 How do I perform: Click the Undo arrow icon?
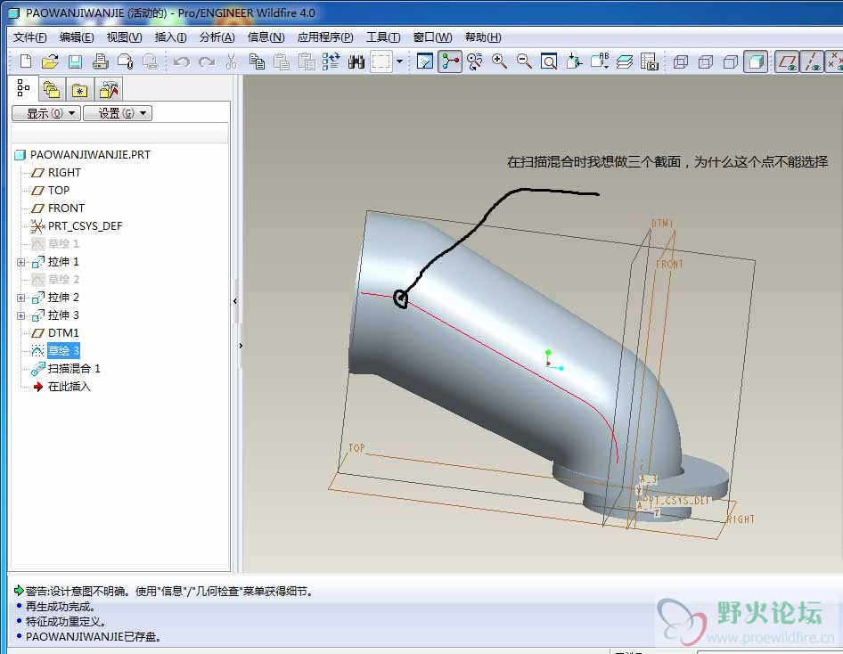tap(182, 61)
